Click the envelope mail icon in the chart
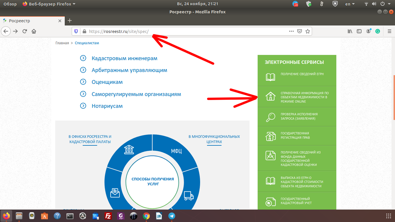Viewport: 395px width, 222px height. 115,193
